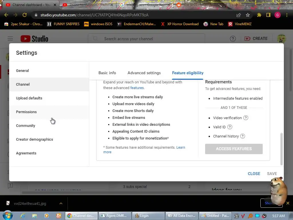Close the Channel dashboard browser tab
293x220 pixels.
(55, 5)
